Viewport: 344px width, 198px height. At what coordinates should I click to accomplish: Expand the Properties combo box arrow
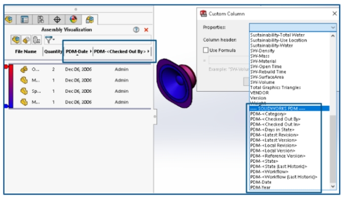pyautogui.click(x=333, y=28)
